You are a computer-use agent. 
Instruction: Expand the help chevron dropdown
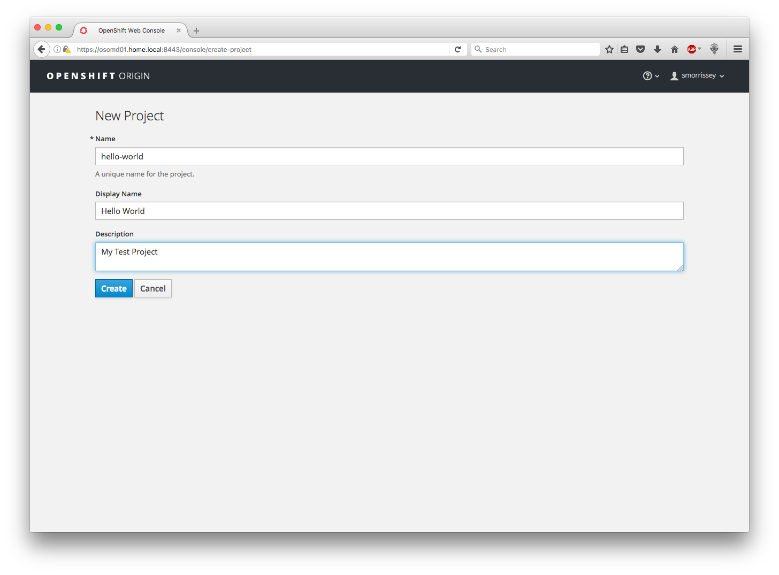(656, 76)
